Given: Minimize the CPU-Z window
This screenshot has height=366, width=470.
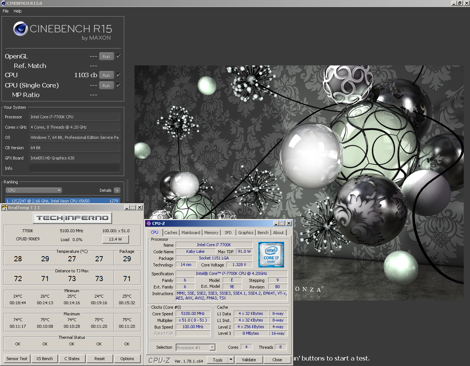Looking at the screenshot, I should (x=276, y=223).
